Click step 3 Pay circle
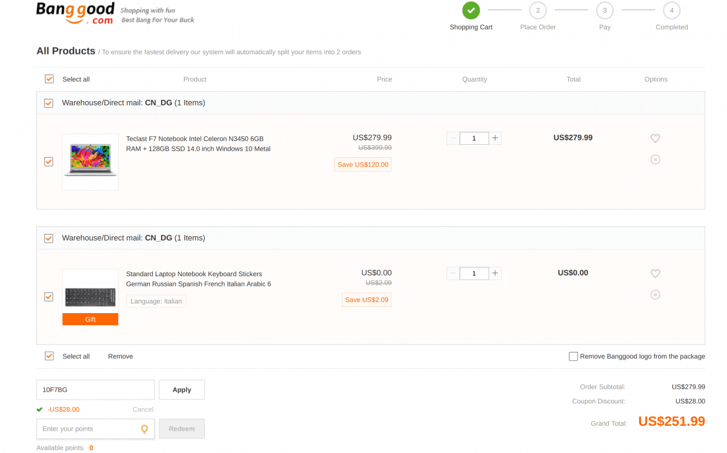Screen dimensions: 727x453 coord(605,10)
